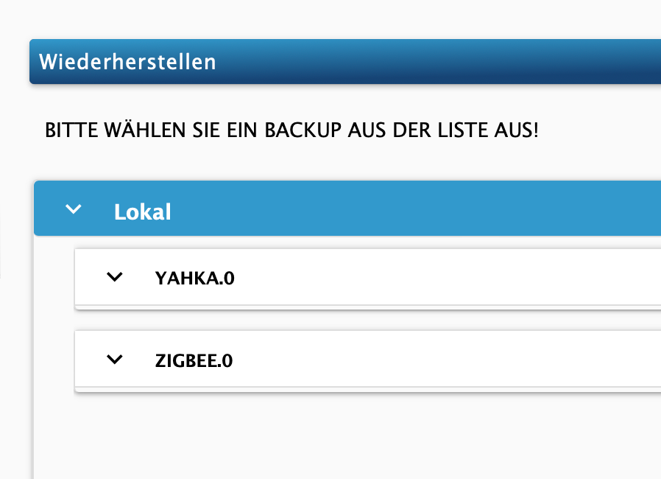Viewport: 661px width, 479px height.
Task: Expand the YAHKA.0 backup list chevron
Action: point(115,277)
